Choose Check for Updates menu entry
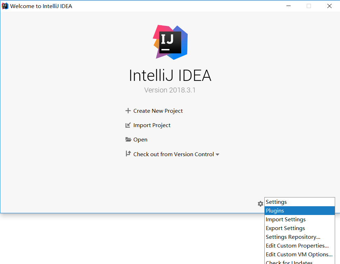 coord(300,262)
